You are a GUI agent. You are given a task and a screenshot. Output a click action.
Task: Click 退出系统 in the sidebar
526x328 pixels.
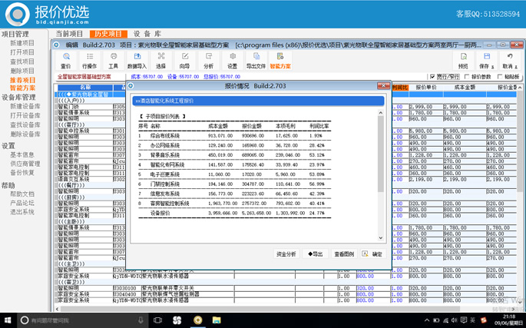[22, 212]
